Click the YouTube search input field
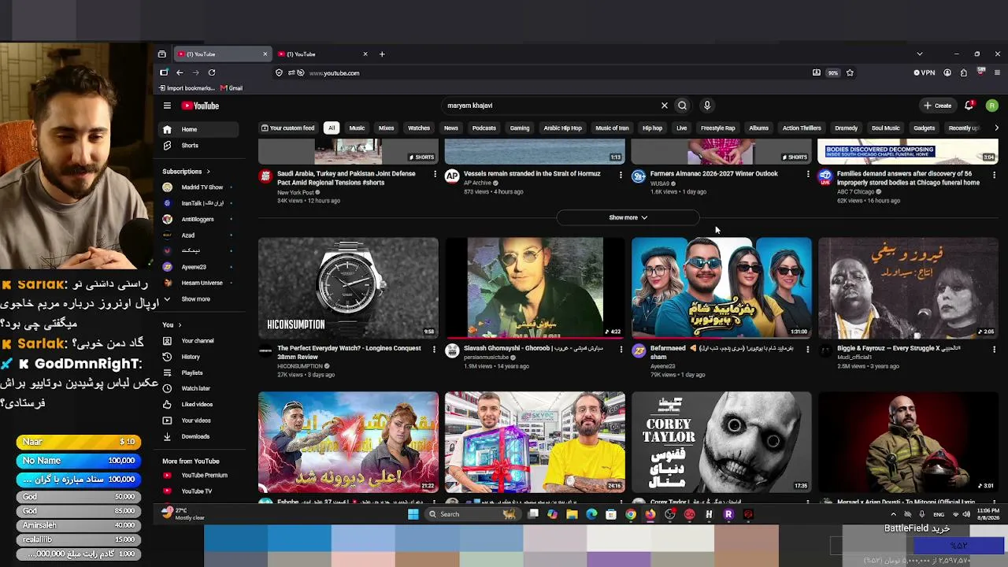 click(551, 106)
